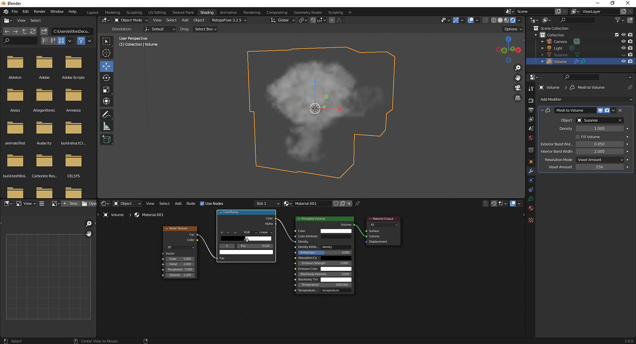636x344 pixels.
Task: Open the Select Box drag dropdown
Action: pos(205,29)
